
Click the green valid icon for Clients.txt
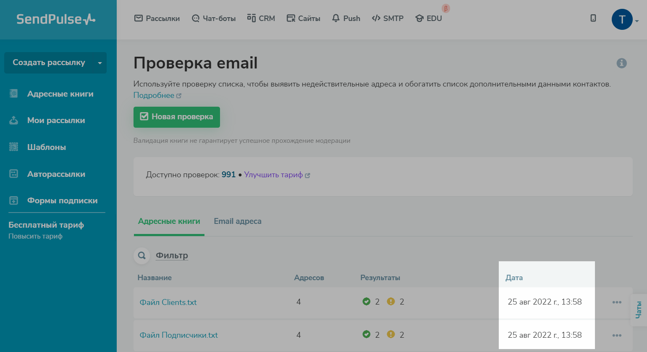click(x=367, y=302)
